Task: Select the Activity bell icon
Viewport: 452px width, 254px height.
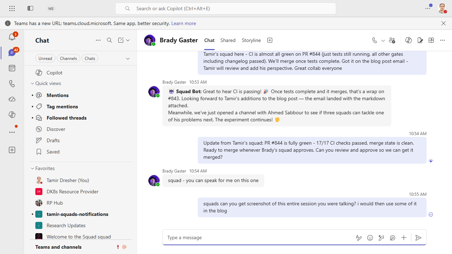Action: pyautogui.click(x=12, y=37)
